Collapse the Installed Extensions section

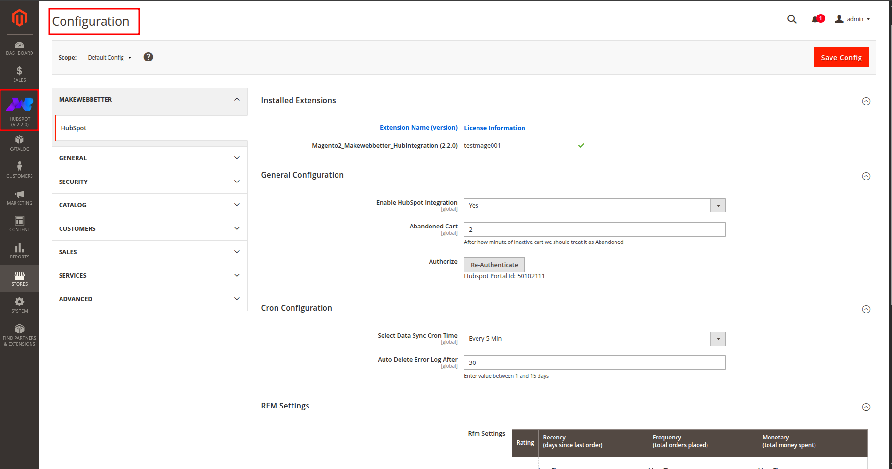tap(866, 101)
